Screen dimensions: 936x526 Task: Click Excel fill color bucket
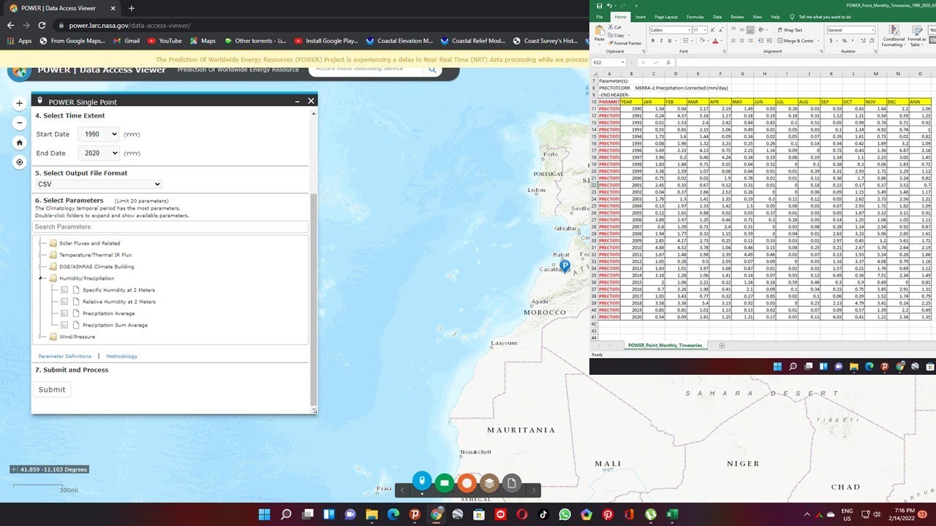pyautogui.click(x=701, y=41)
